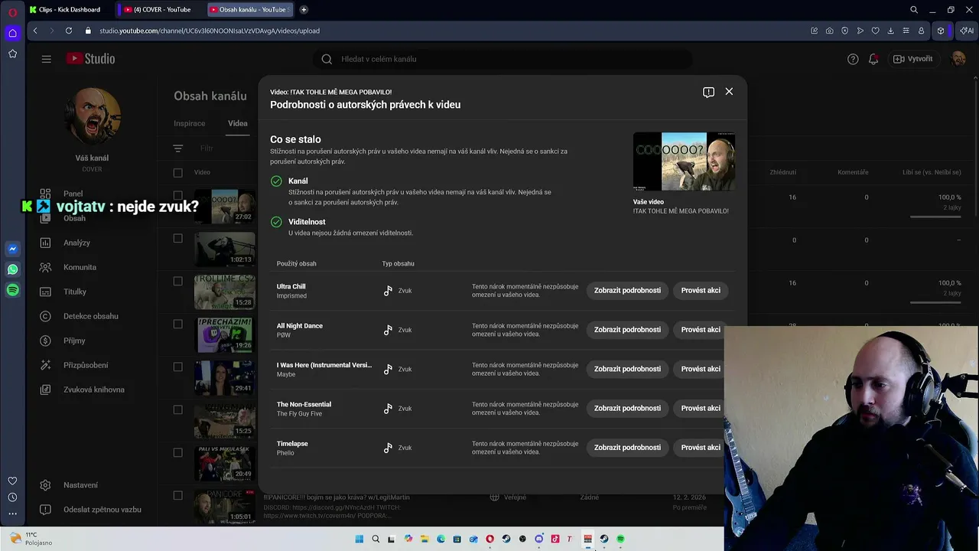
Task: Go back in Opera browser
Action: [x=35, y=31]
